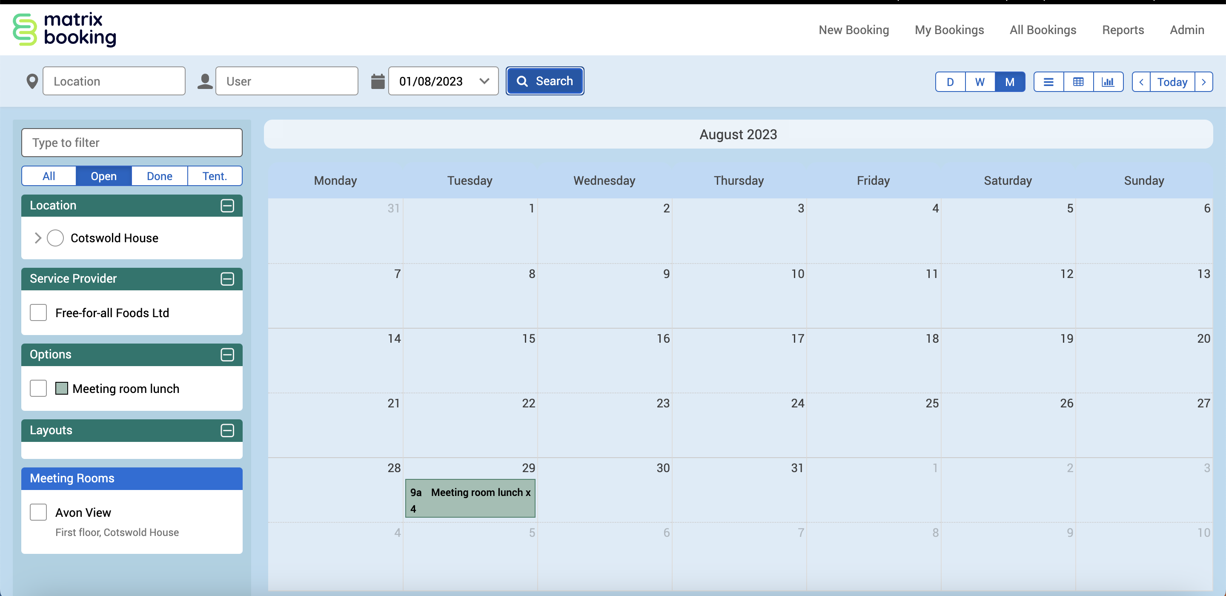Go to next month arrow

coord(1203,82)
